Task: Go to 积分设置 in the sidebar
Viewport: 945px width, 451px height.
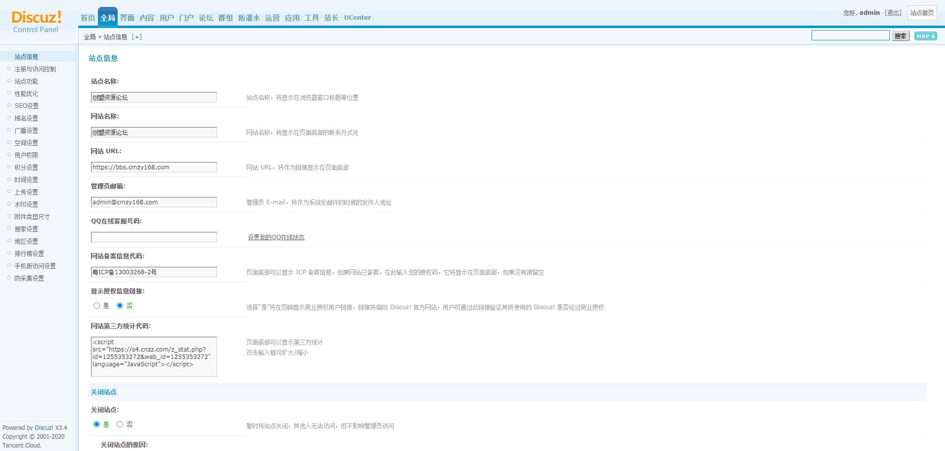Action: 26,167
